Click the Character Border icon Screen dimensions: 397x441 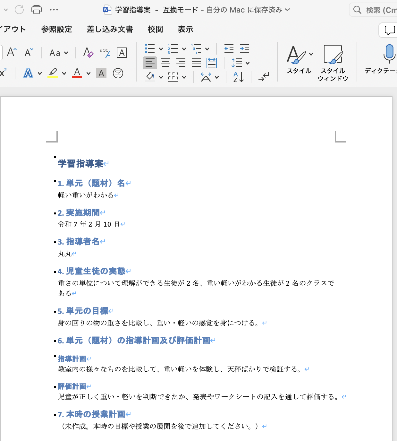pyautogui.click(x=122, y=52)
